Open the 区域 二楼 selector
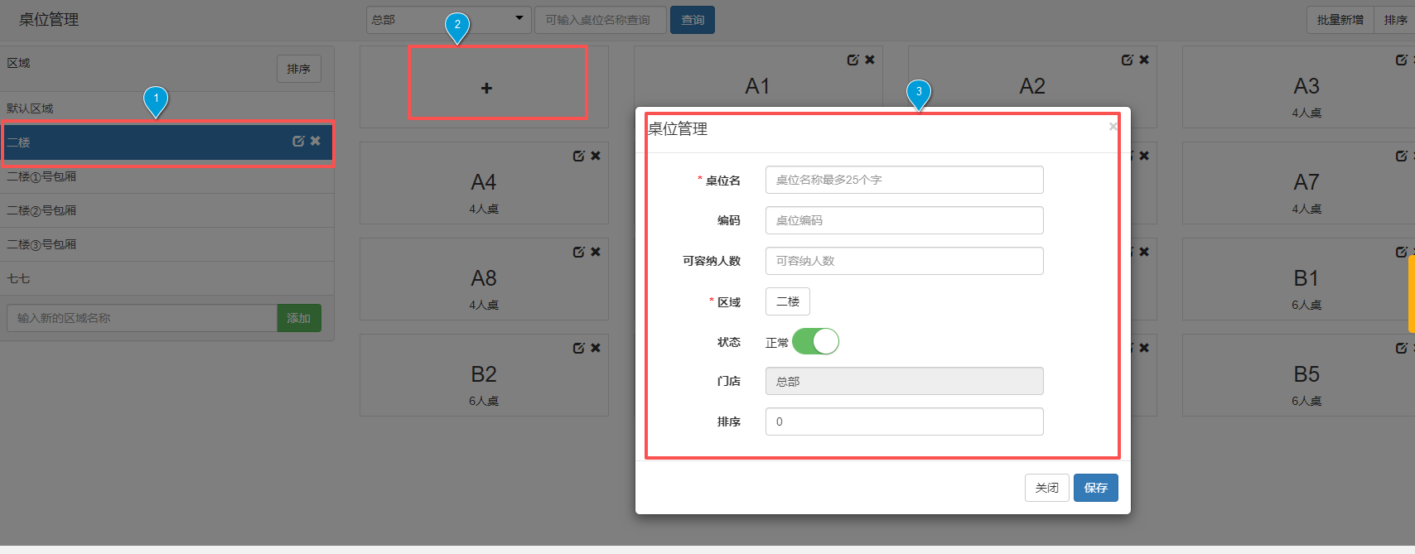 pos(787,301)
